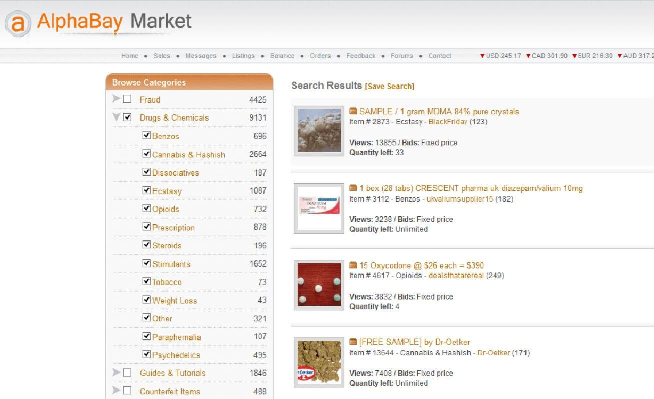
Task: Uncheck the Steroids checkbox
Action: [x=146, y=245]
